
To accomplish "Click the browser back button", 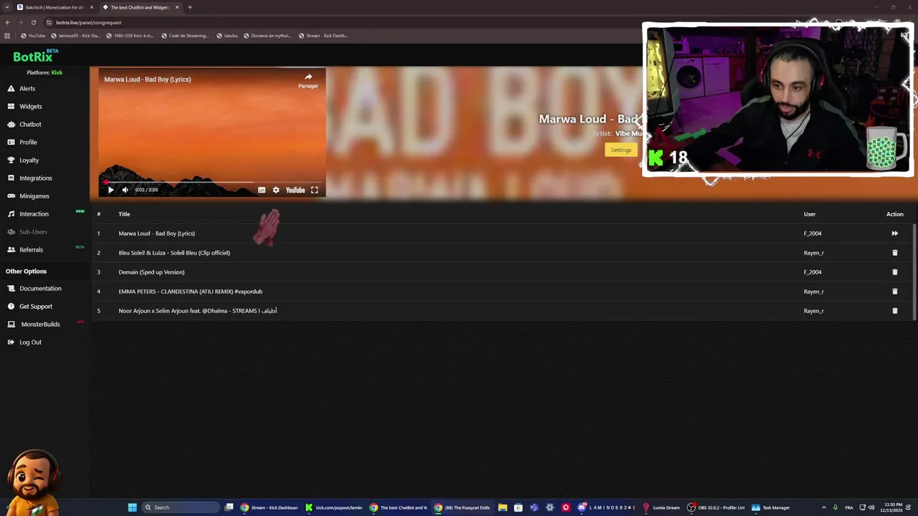I will 8,22.
